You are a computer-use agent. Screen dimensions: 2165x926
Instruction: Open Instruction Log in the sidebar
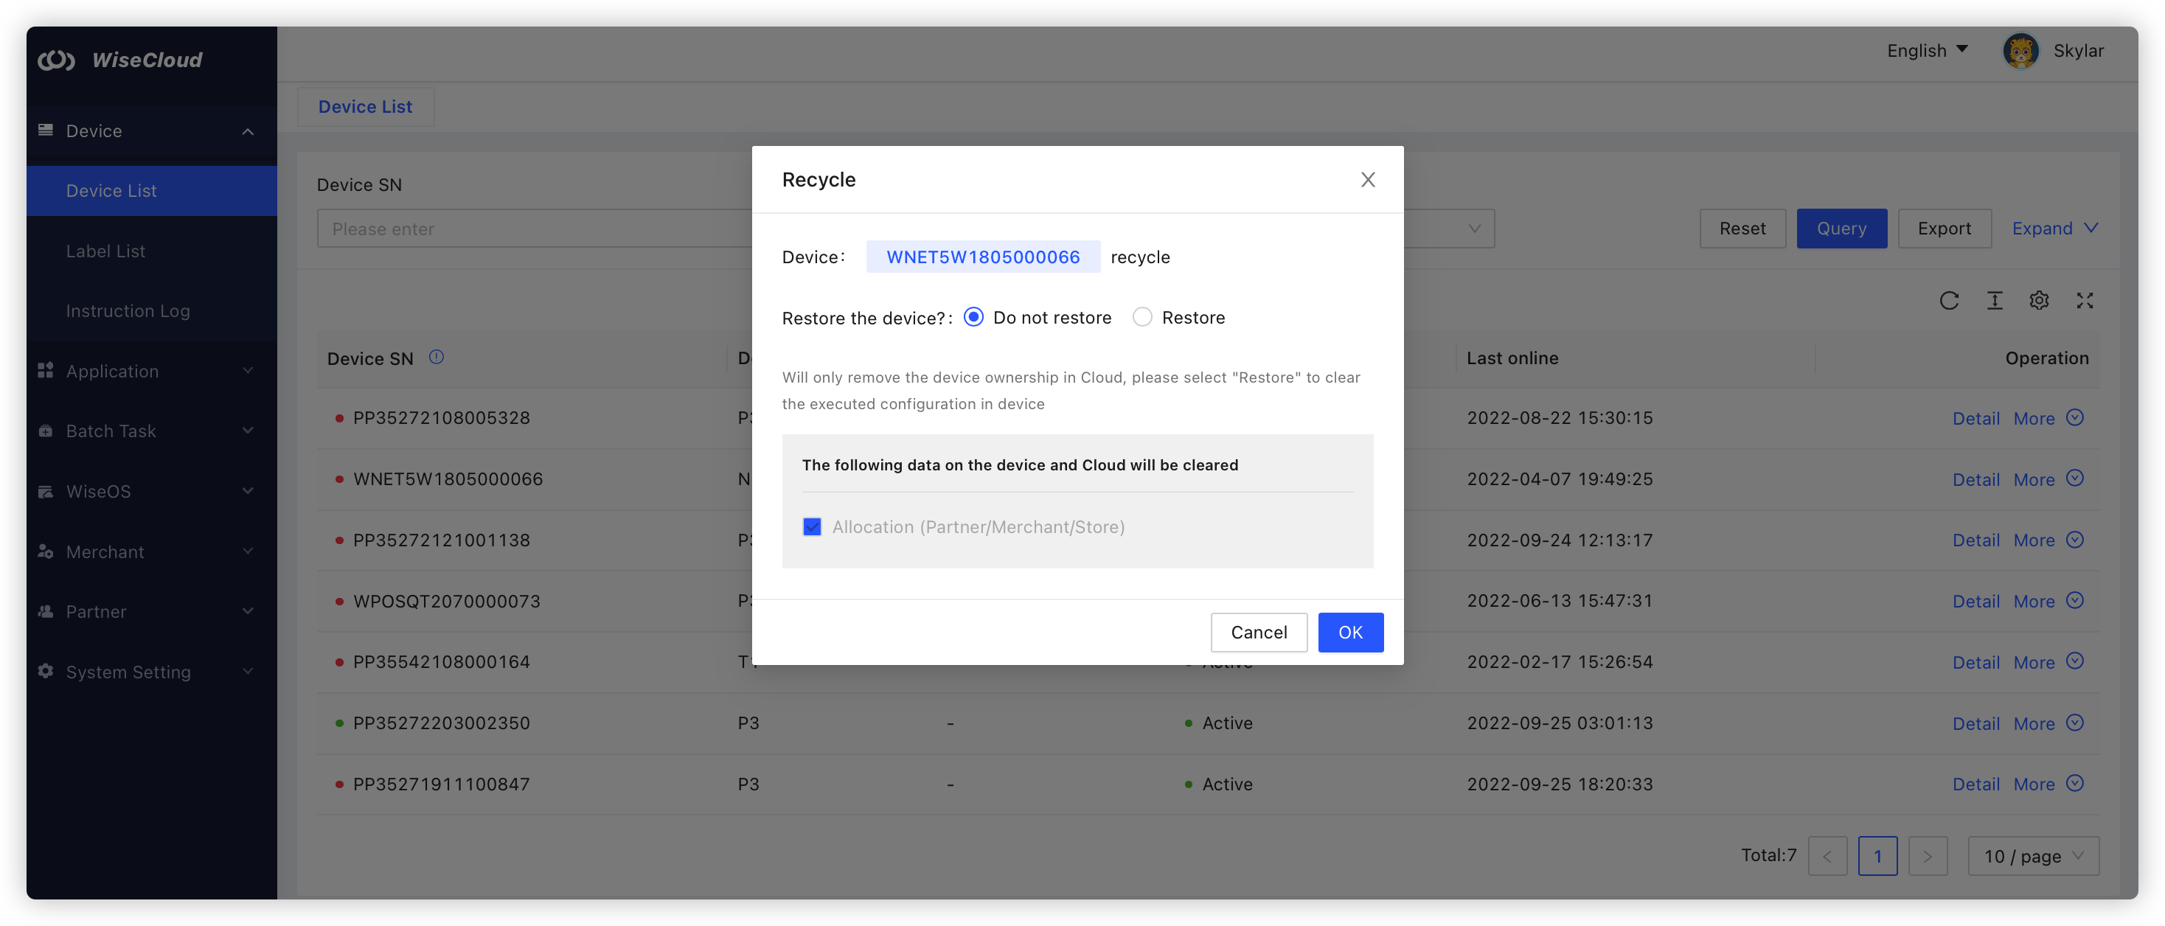click(x=128, y=311)
